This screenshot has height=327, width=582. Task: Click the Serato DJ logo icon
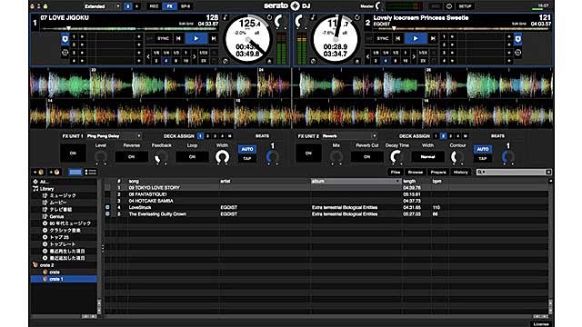tap(295, 5)
